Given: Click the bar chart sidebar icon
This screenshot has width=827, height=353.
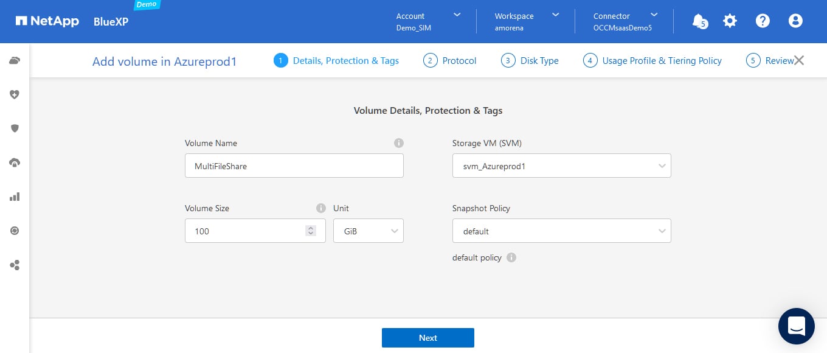Looking at the screenshot, I should tap(15, 197).
